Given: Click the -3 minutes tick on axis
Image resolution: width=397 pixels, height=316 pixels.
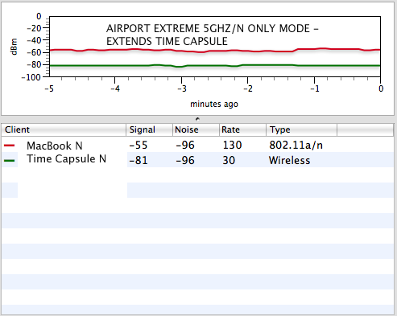Looking at the screenshot, I should click(x=182, y=88).
